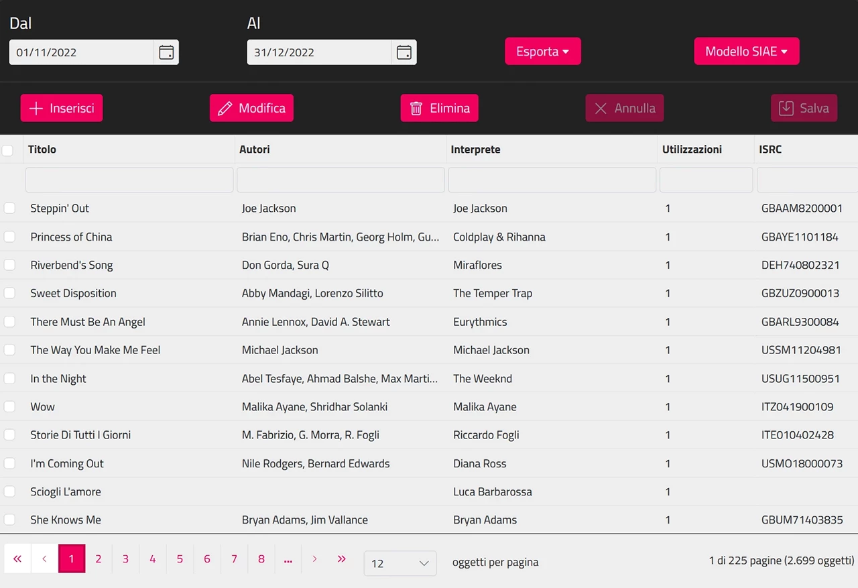Viewport: 858px width, 588px height.
Task: Show more pages via the ellipsis
Action: (x=288, y=558)
